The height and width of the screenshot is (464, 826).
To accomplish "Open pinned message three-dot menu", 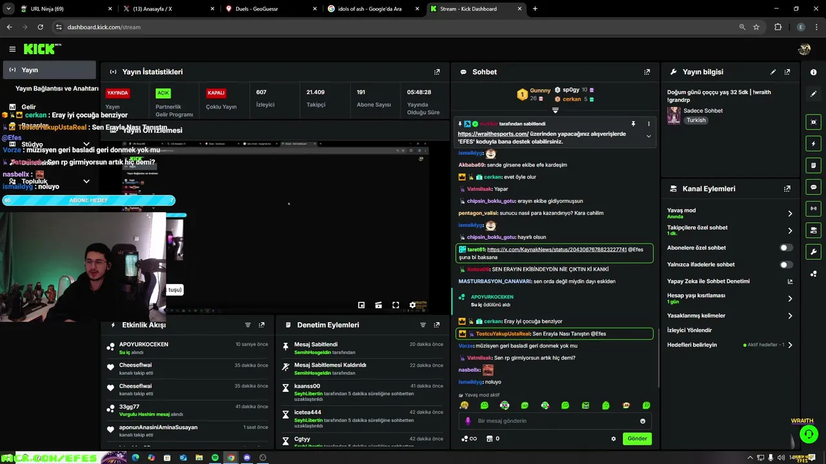I will click(649, 124).
